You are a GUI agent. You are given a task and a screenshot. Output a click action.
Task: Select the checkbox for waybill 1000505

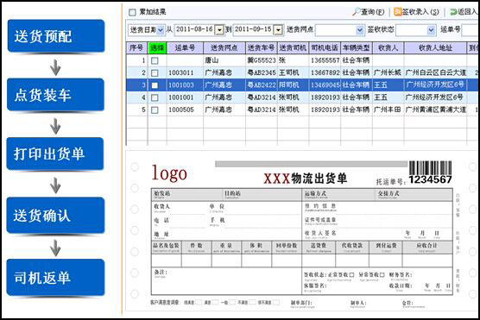pyautogui.click(x=155, y=110)
